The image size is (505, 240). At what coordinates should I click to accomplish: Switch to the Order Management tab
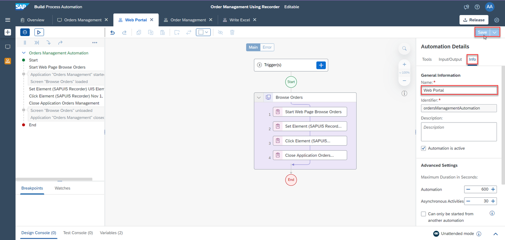(x=188, y=20)
